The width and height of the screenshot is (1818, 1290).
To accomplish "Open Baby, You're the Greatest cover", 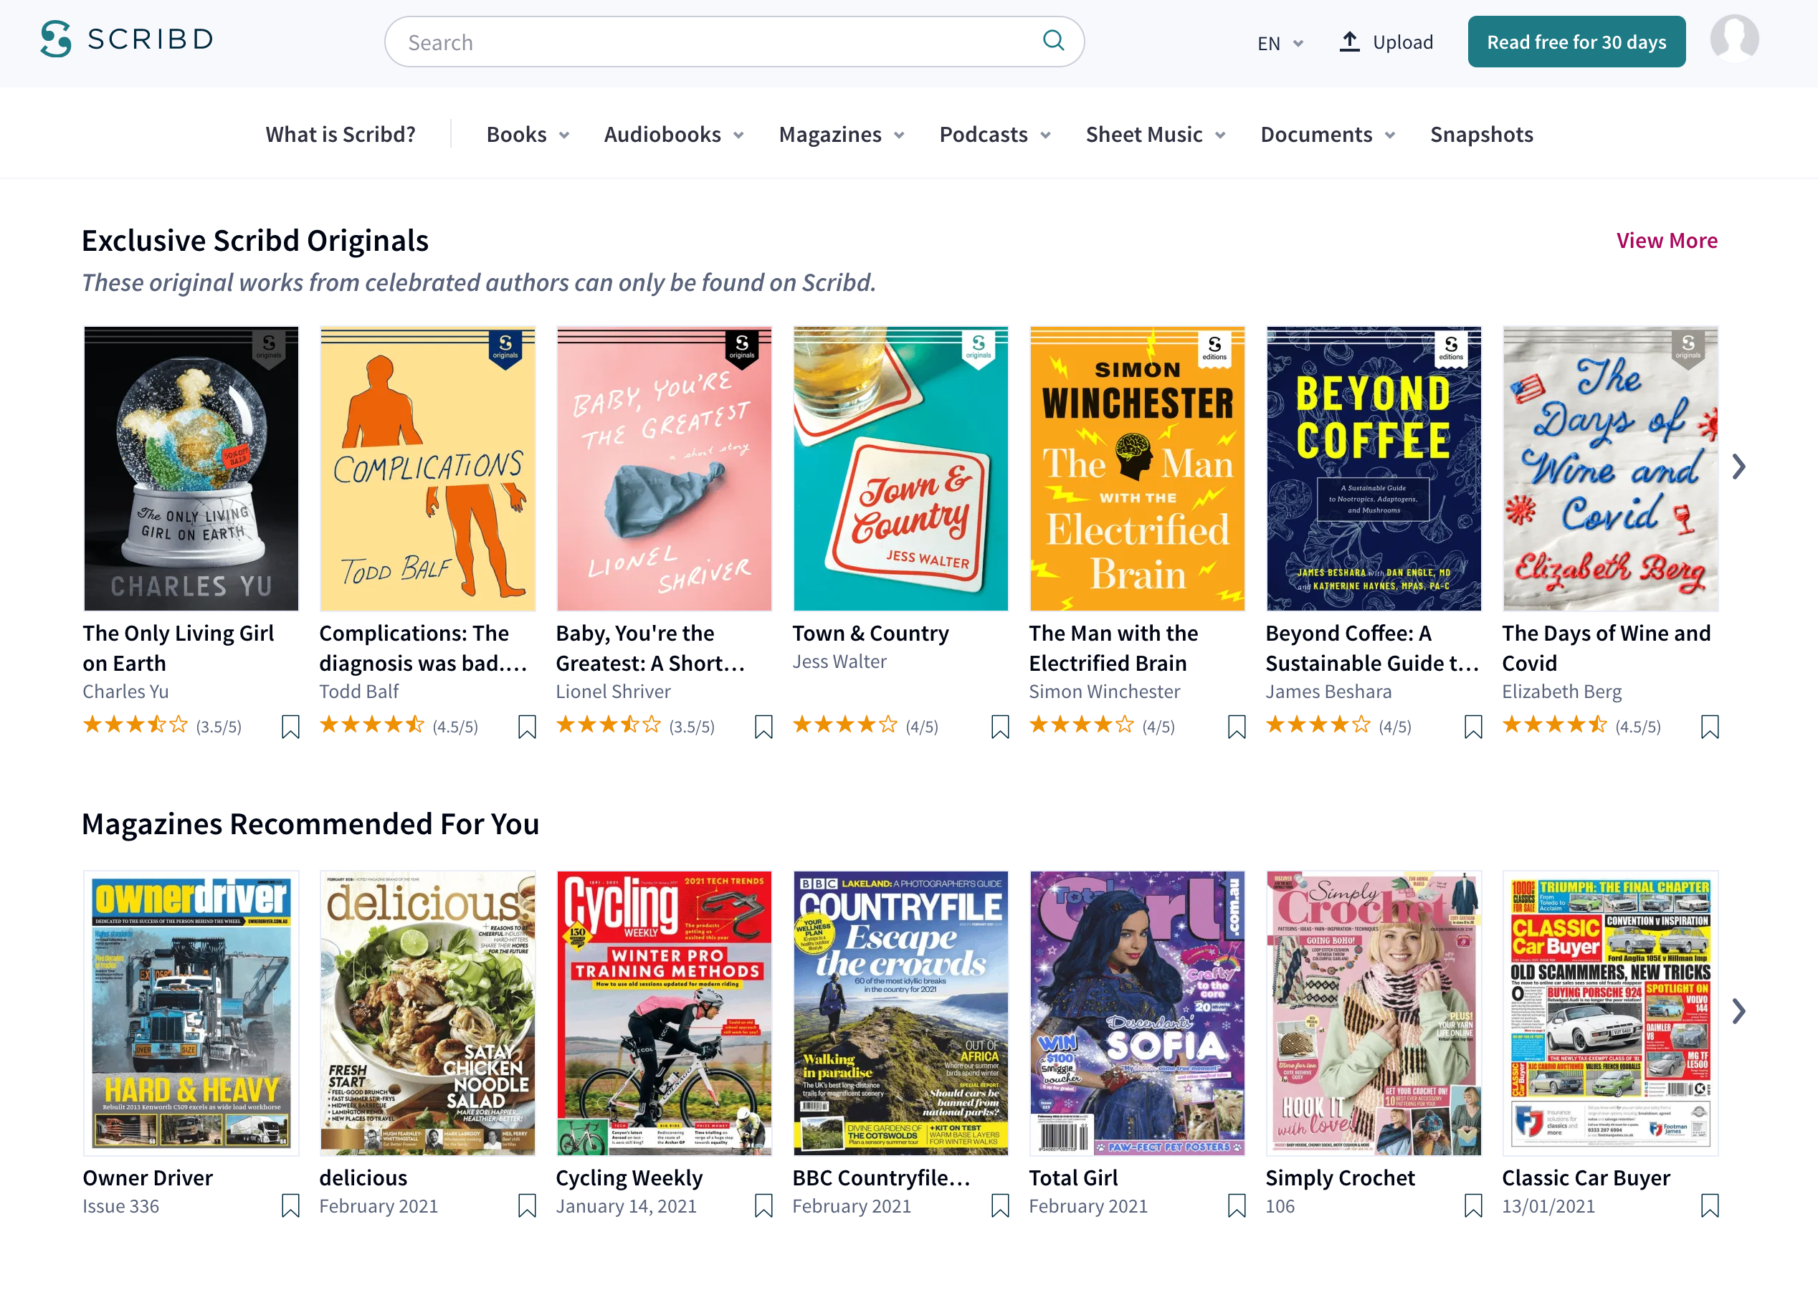I will (665, 469).
